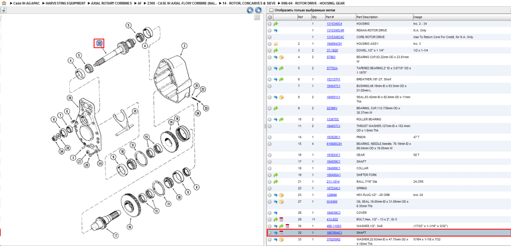Toggle the add circle for COLLAR row
The height and width of the screenshot is (246, 511).
(269, 168)
